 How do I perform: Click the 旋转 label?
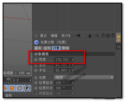(x=9, y=95)
